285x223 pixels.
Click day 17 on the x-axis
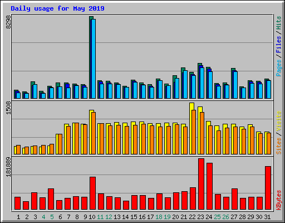[x=150, y=217]
